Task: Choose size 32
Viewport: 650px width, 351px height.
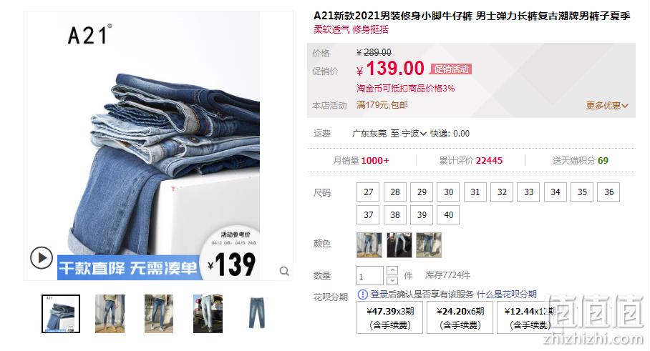Action: pyautogui.click(x=502, y=192)
